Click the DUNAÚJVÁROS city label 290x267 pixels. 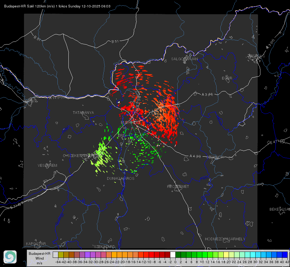click(x=121, y=178)
